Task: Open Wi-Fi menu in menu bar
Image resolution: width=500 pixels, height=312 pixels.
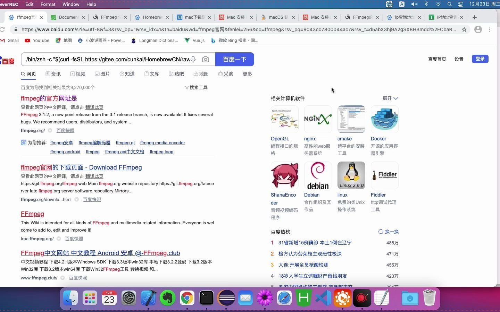Action: click(x=438, y=4)
